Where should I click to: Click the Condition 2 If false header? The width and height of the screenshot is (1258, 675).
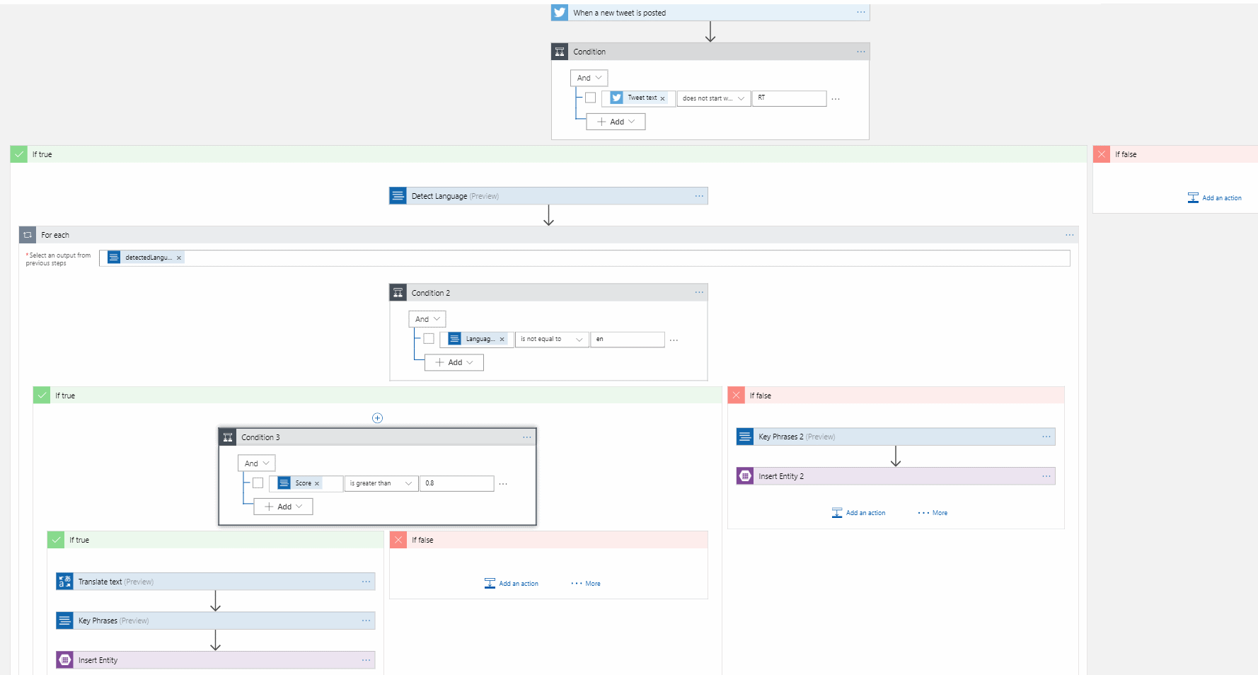(x=896, y=396)
